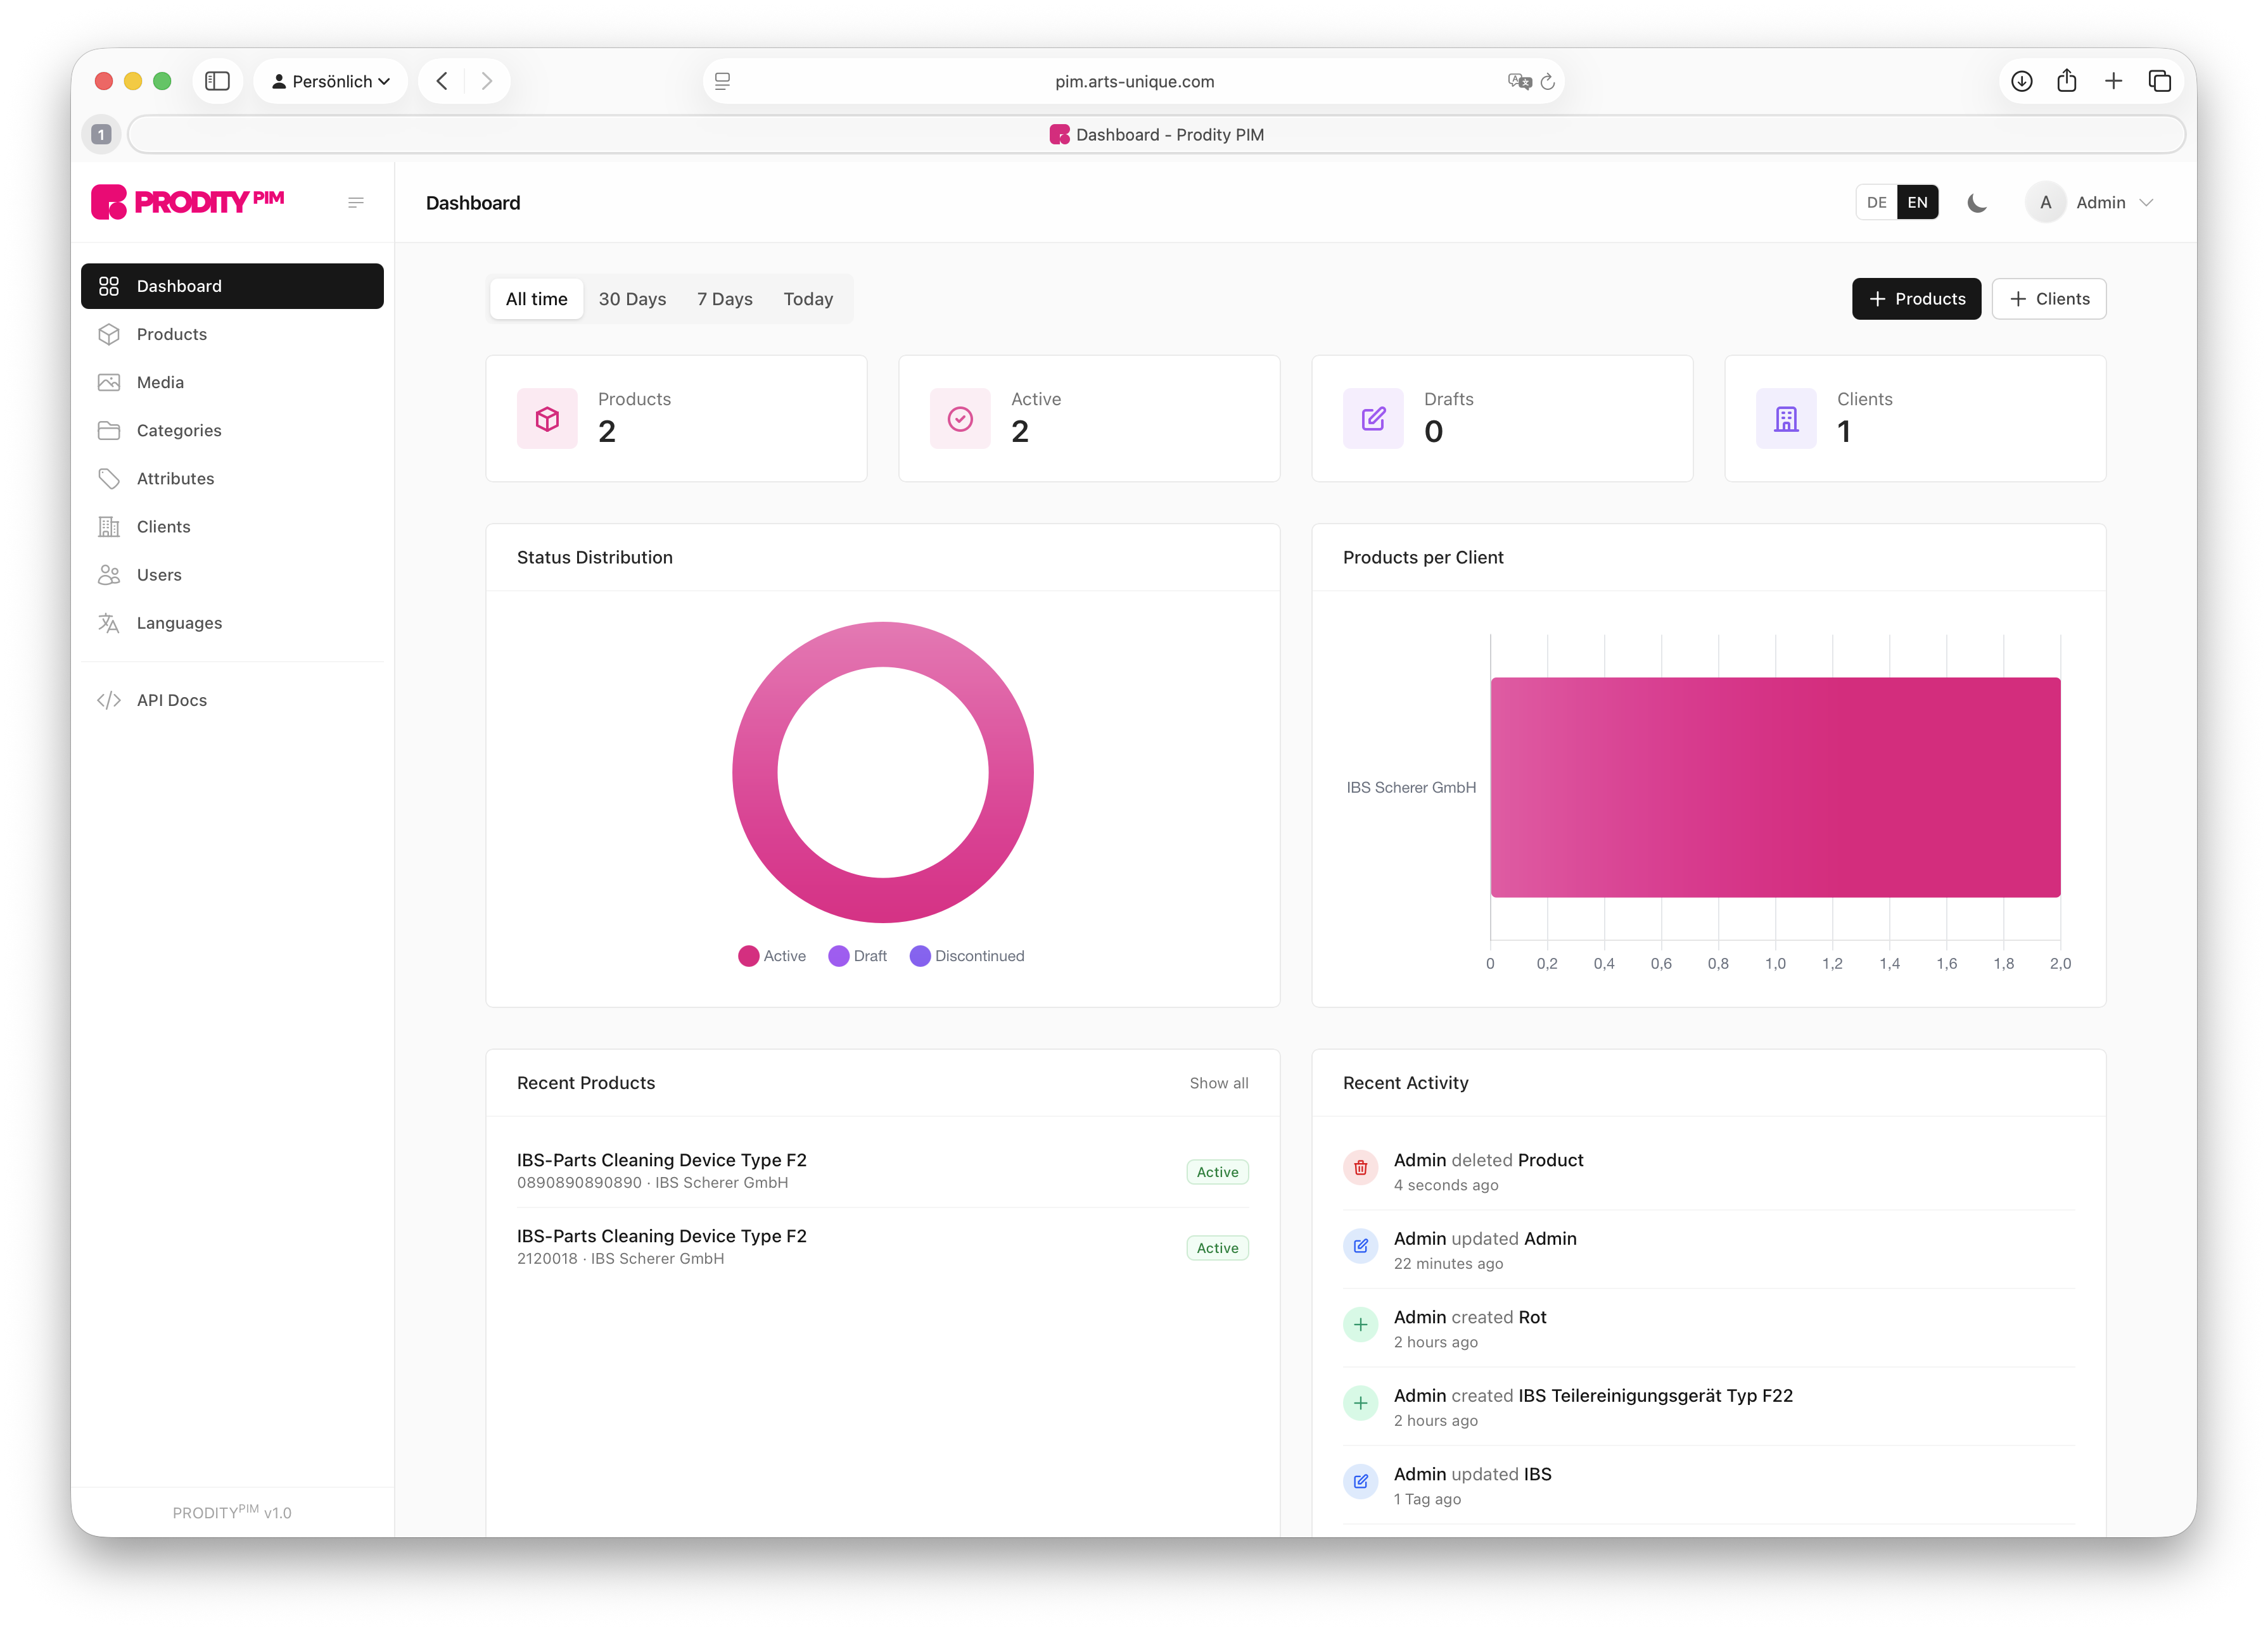The height and width of the screenshot is (1631, 2268).
Task: Click the add Products button
Action: point(1916,299)
